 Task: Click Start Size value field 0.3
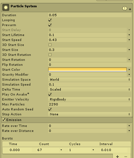point(87,50)
